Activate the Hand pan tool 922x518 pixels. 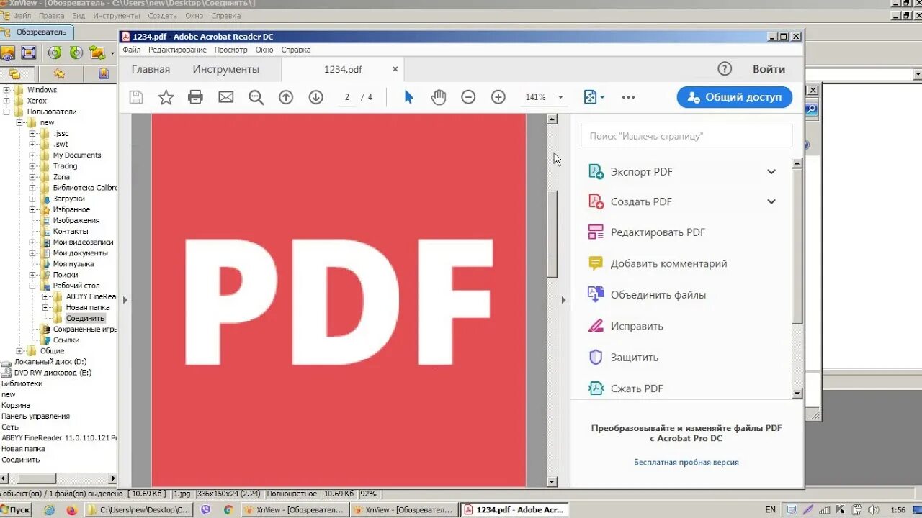click(x=439, y=97)
